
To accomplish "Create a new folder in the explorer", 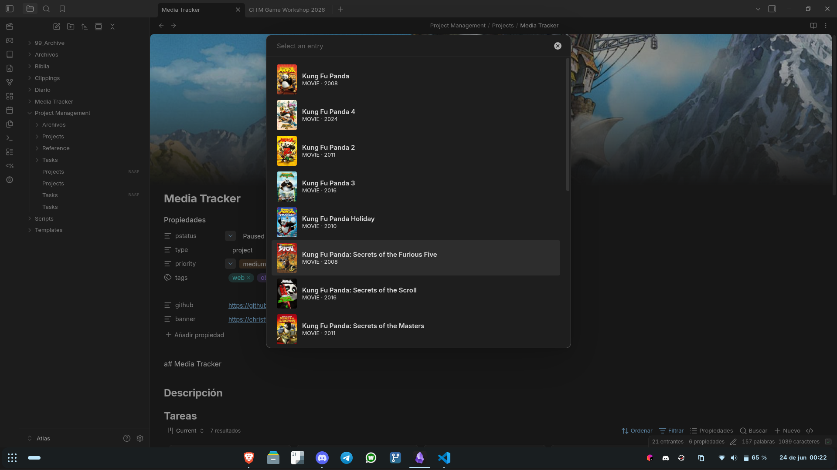I will click(71, 27).
